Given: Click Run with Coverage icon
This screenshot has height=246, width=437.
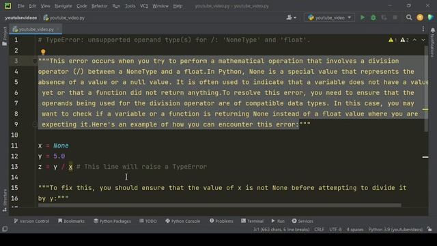Looking at the screenshot, I should tap(384, 18).
